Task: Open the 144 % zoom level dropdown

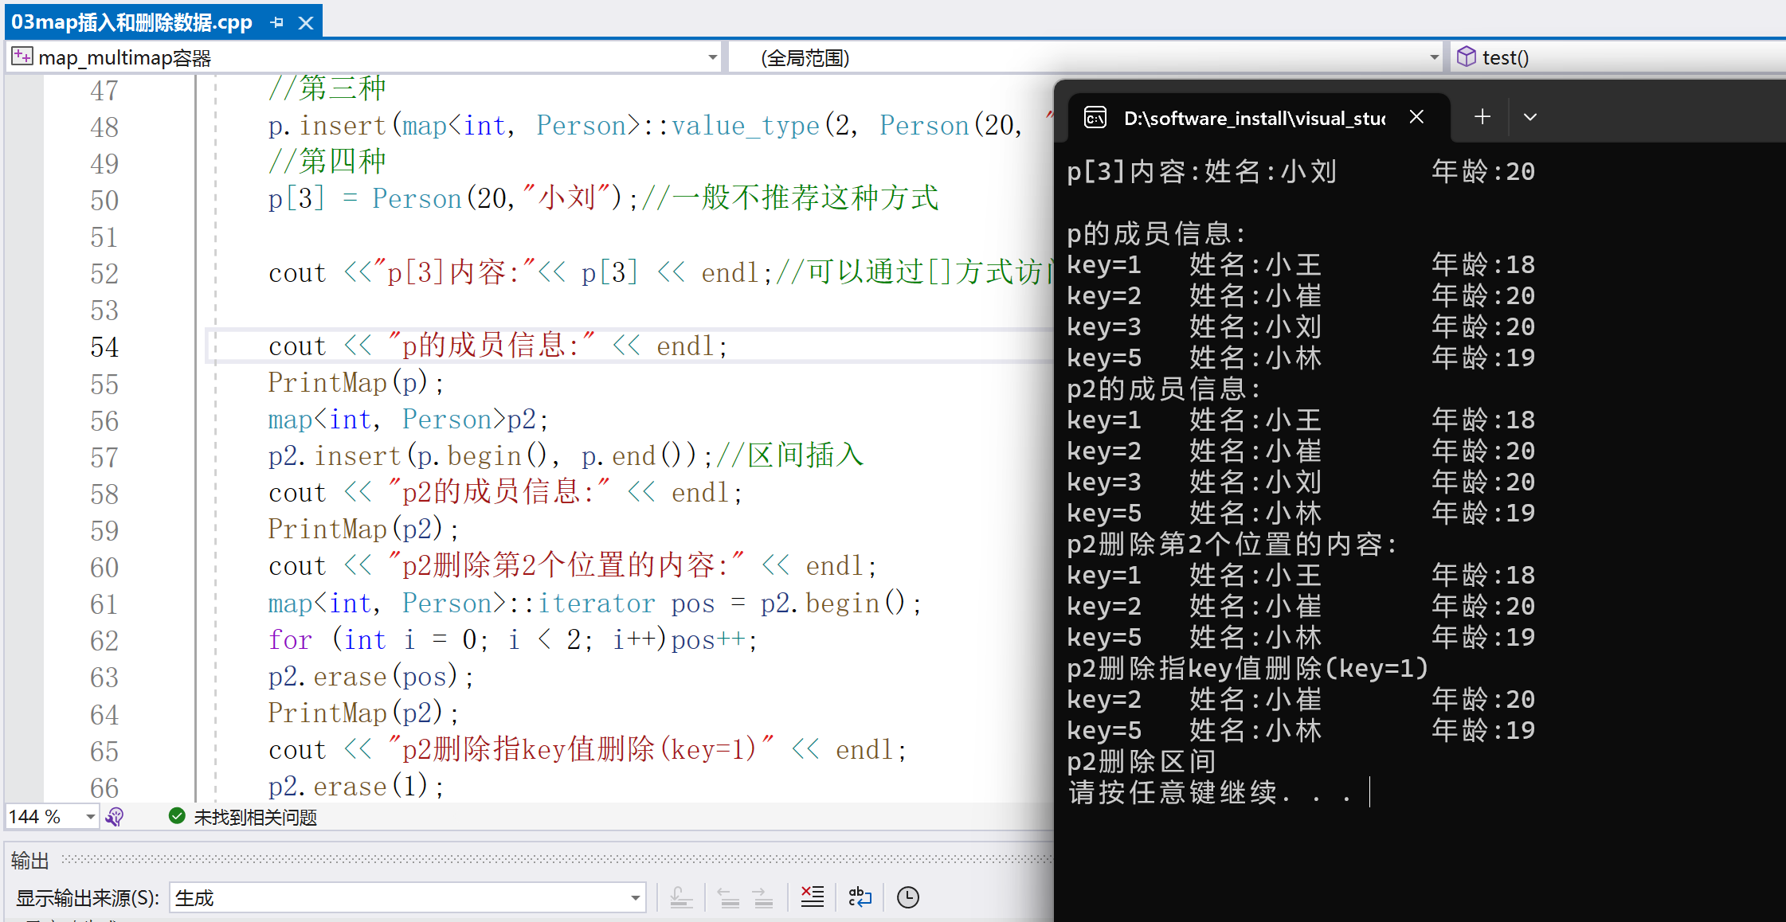Action: coord(90,817)
